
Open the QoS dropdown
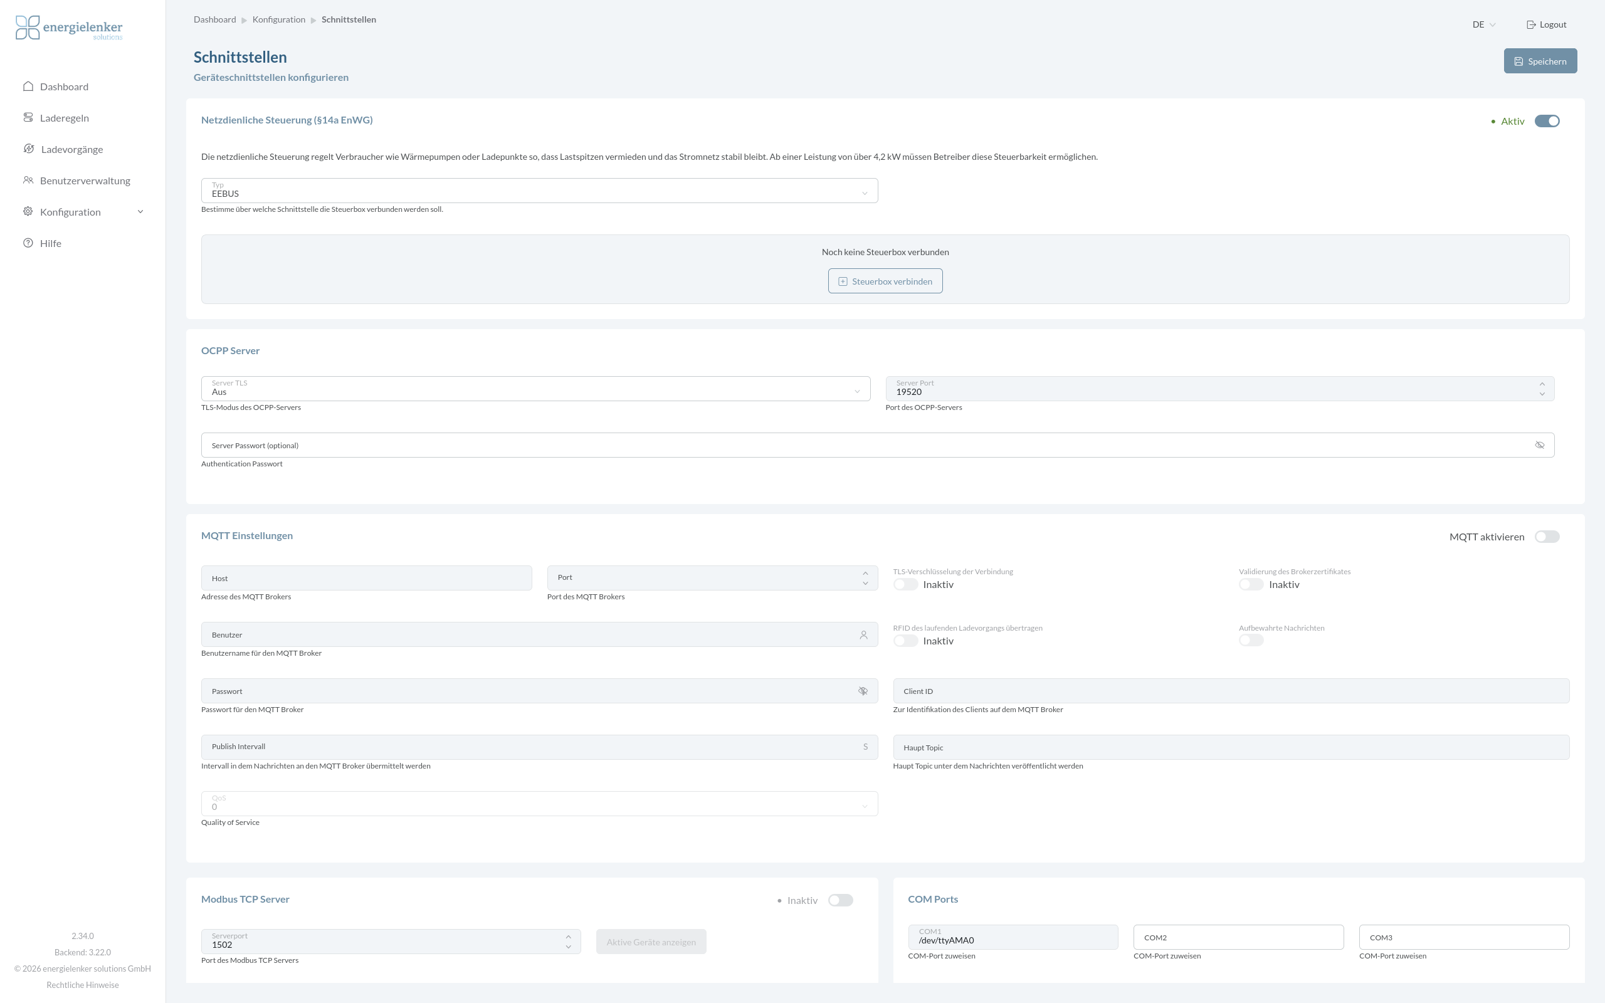tap(539, 803)
